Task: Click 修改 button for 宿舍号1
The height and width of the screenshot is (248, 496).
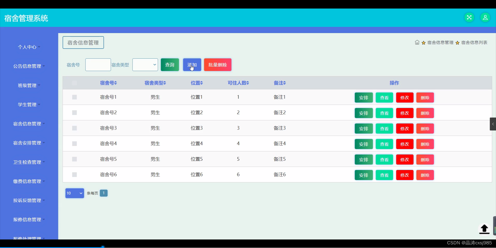Action: pos(405,98)
